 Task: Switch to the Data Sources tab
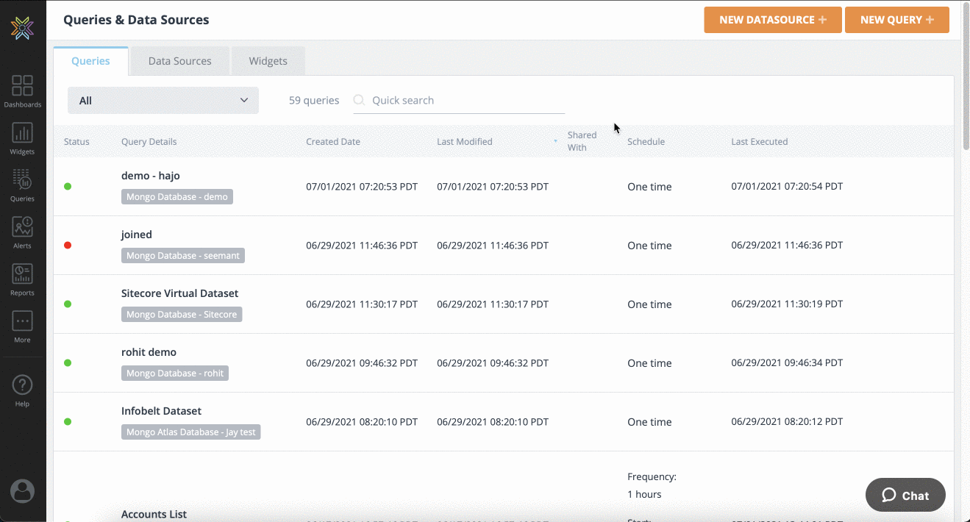[179, 61]
